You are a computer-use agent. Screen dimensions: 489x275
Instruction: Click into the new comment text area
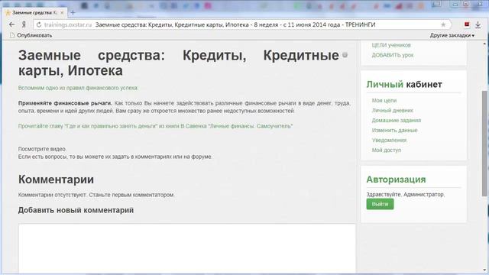click(x=186, y=248)
